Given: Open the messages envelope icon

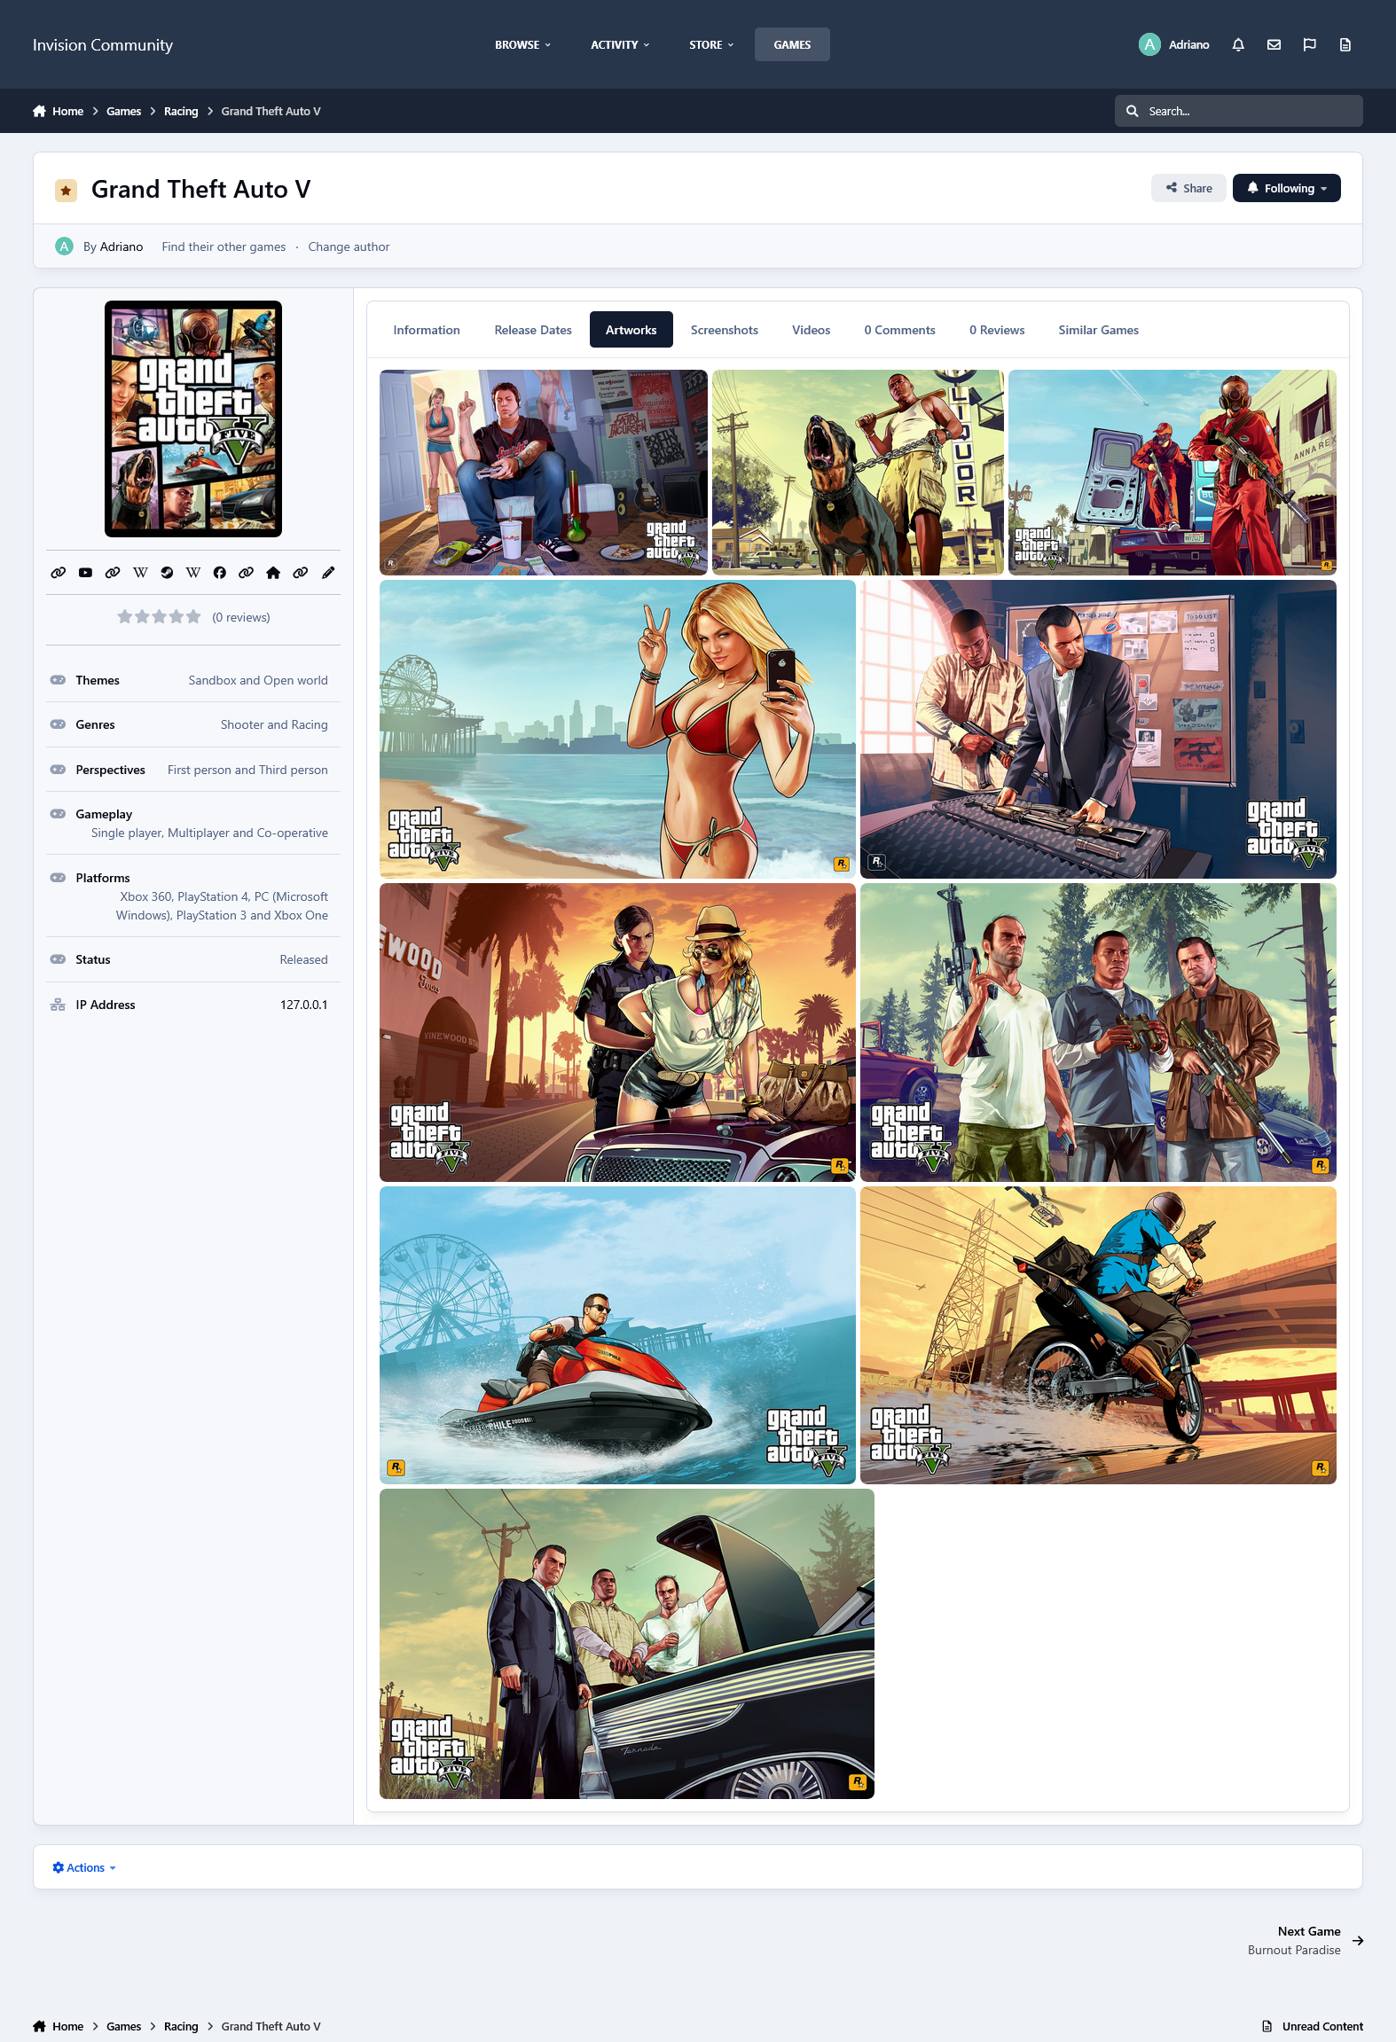Looking at the screenshot, I should 1274,44.
